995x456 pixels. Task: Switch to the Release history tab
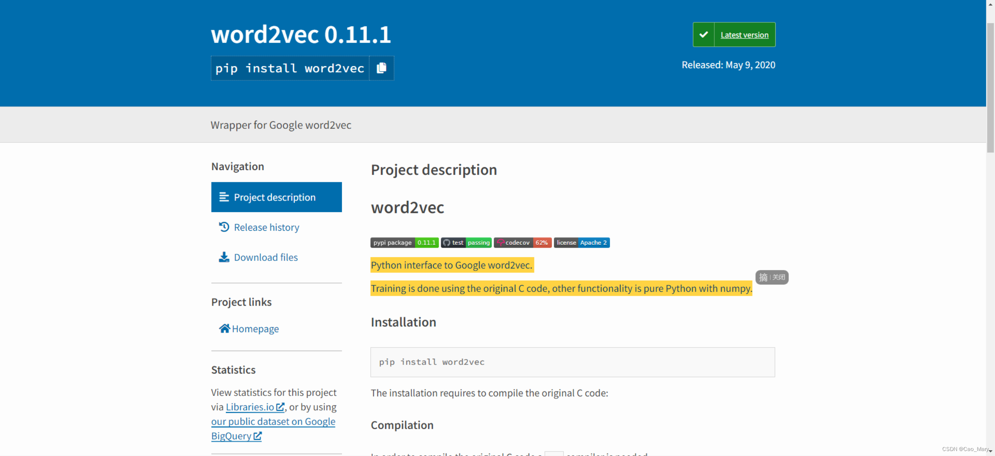point(267,227)
